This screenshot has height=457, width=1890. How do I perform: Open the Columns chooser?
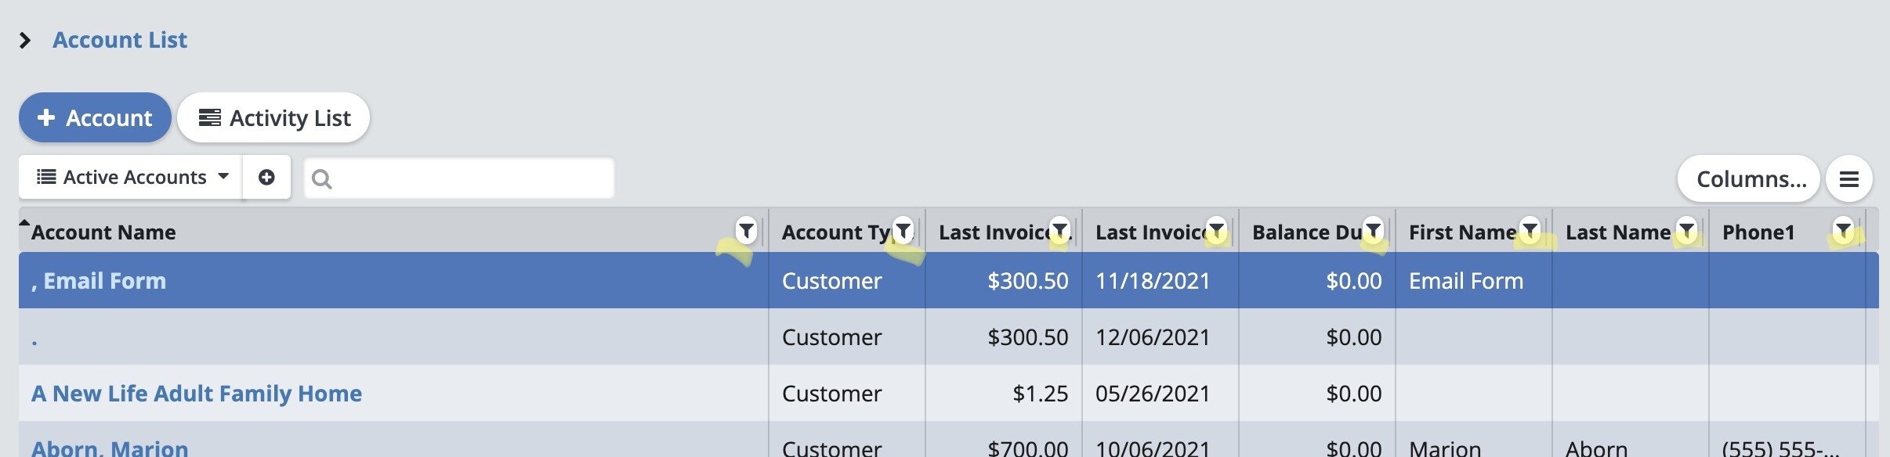click(x=1749, y=179)
